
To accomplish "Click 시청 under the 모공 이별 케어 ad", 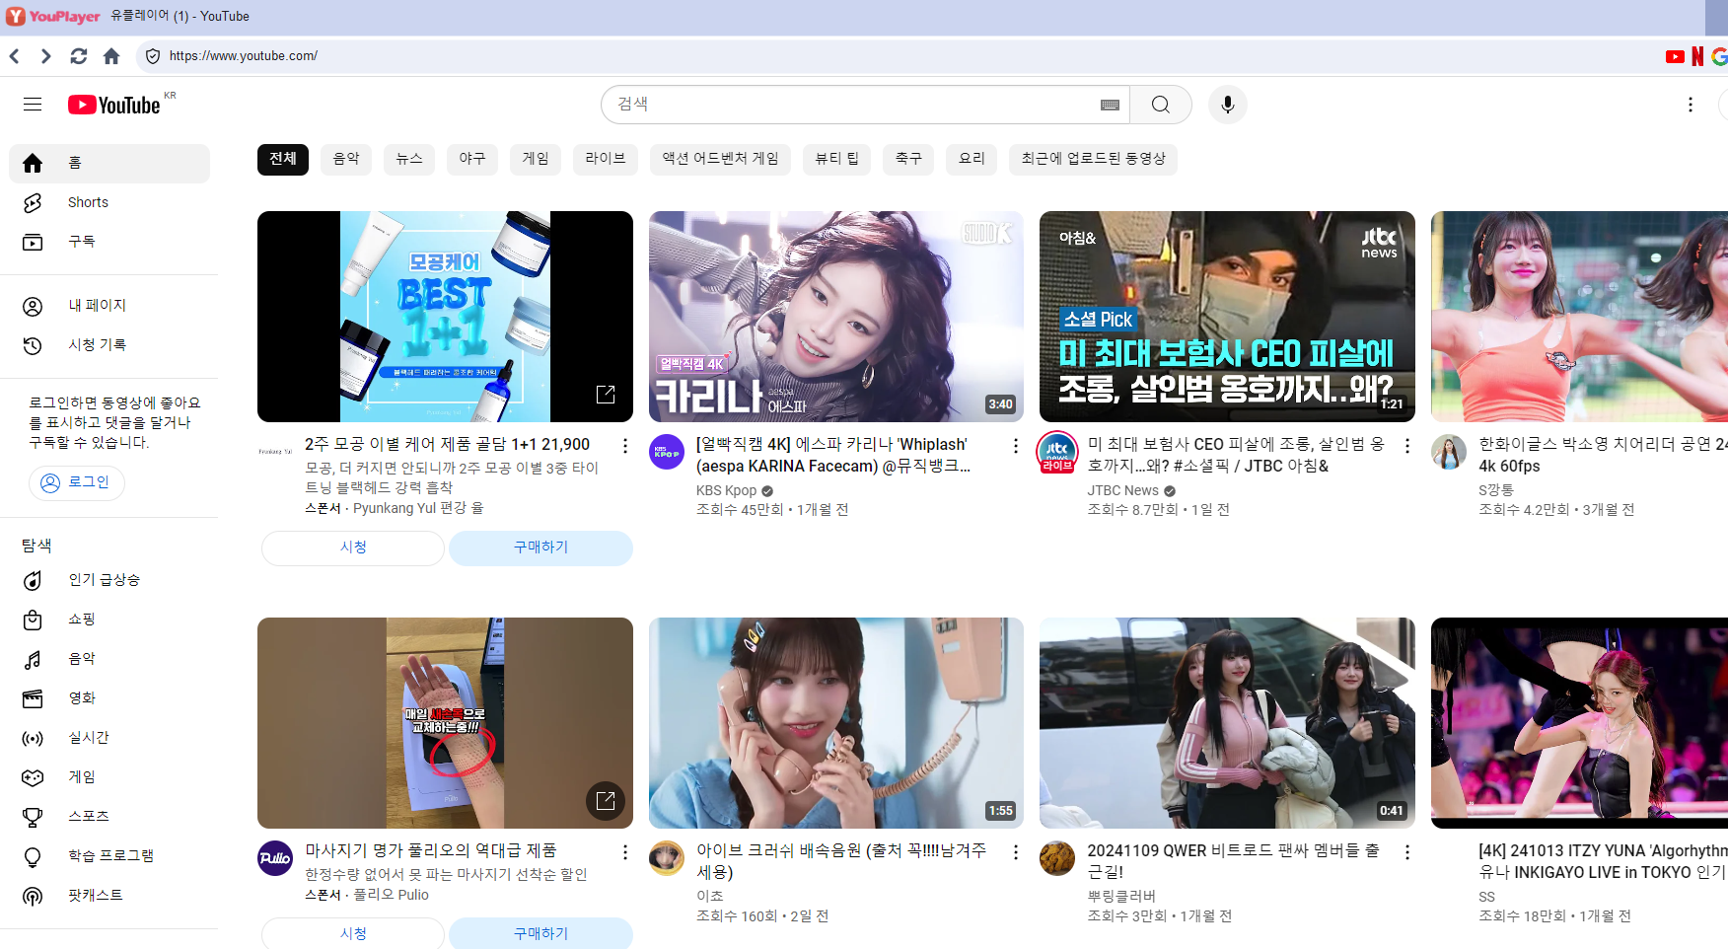I will click(353, 547).
